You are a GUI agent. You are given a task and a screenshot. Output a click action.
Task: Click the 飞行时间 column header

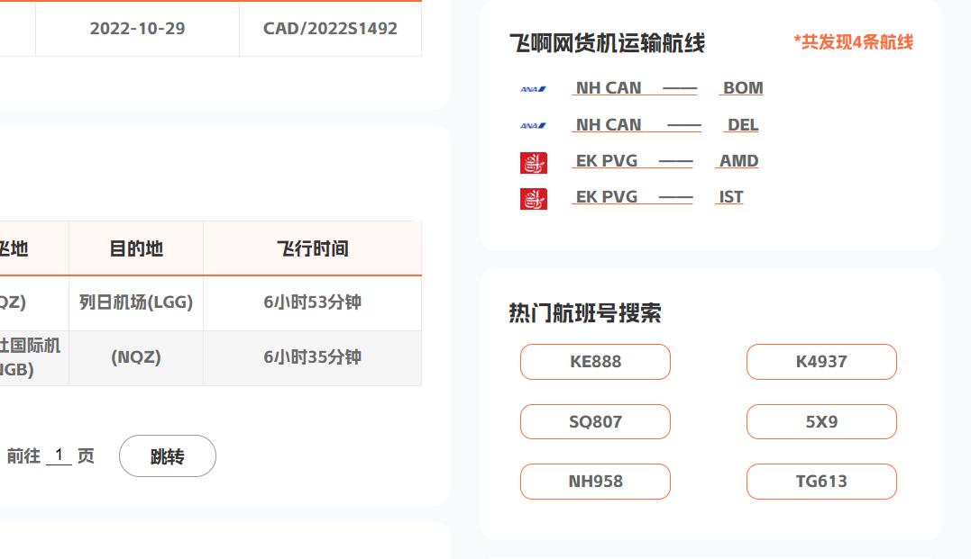313,248
